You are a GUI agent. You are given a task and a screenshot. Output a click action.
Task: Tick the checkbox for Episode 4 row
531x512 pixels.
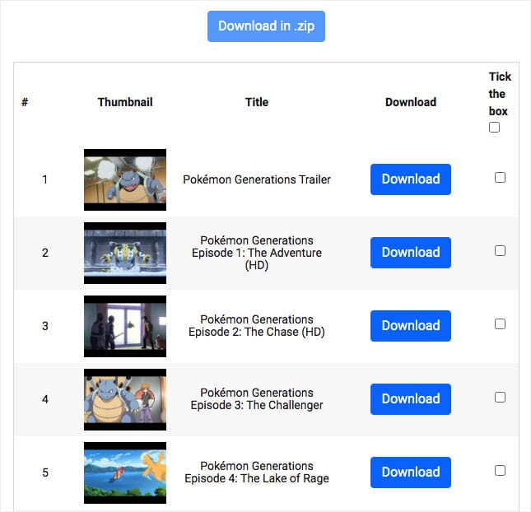click(500, 470)
